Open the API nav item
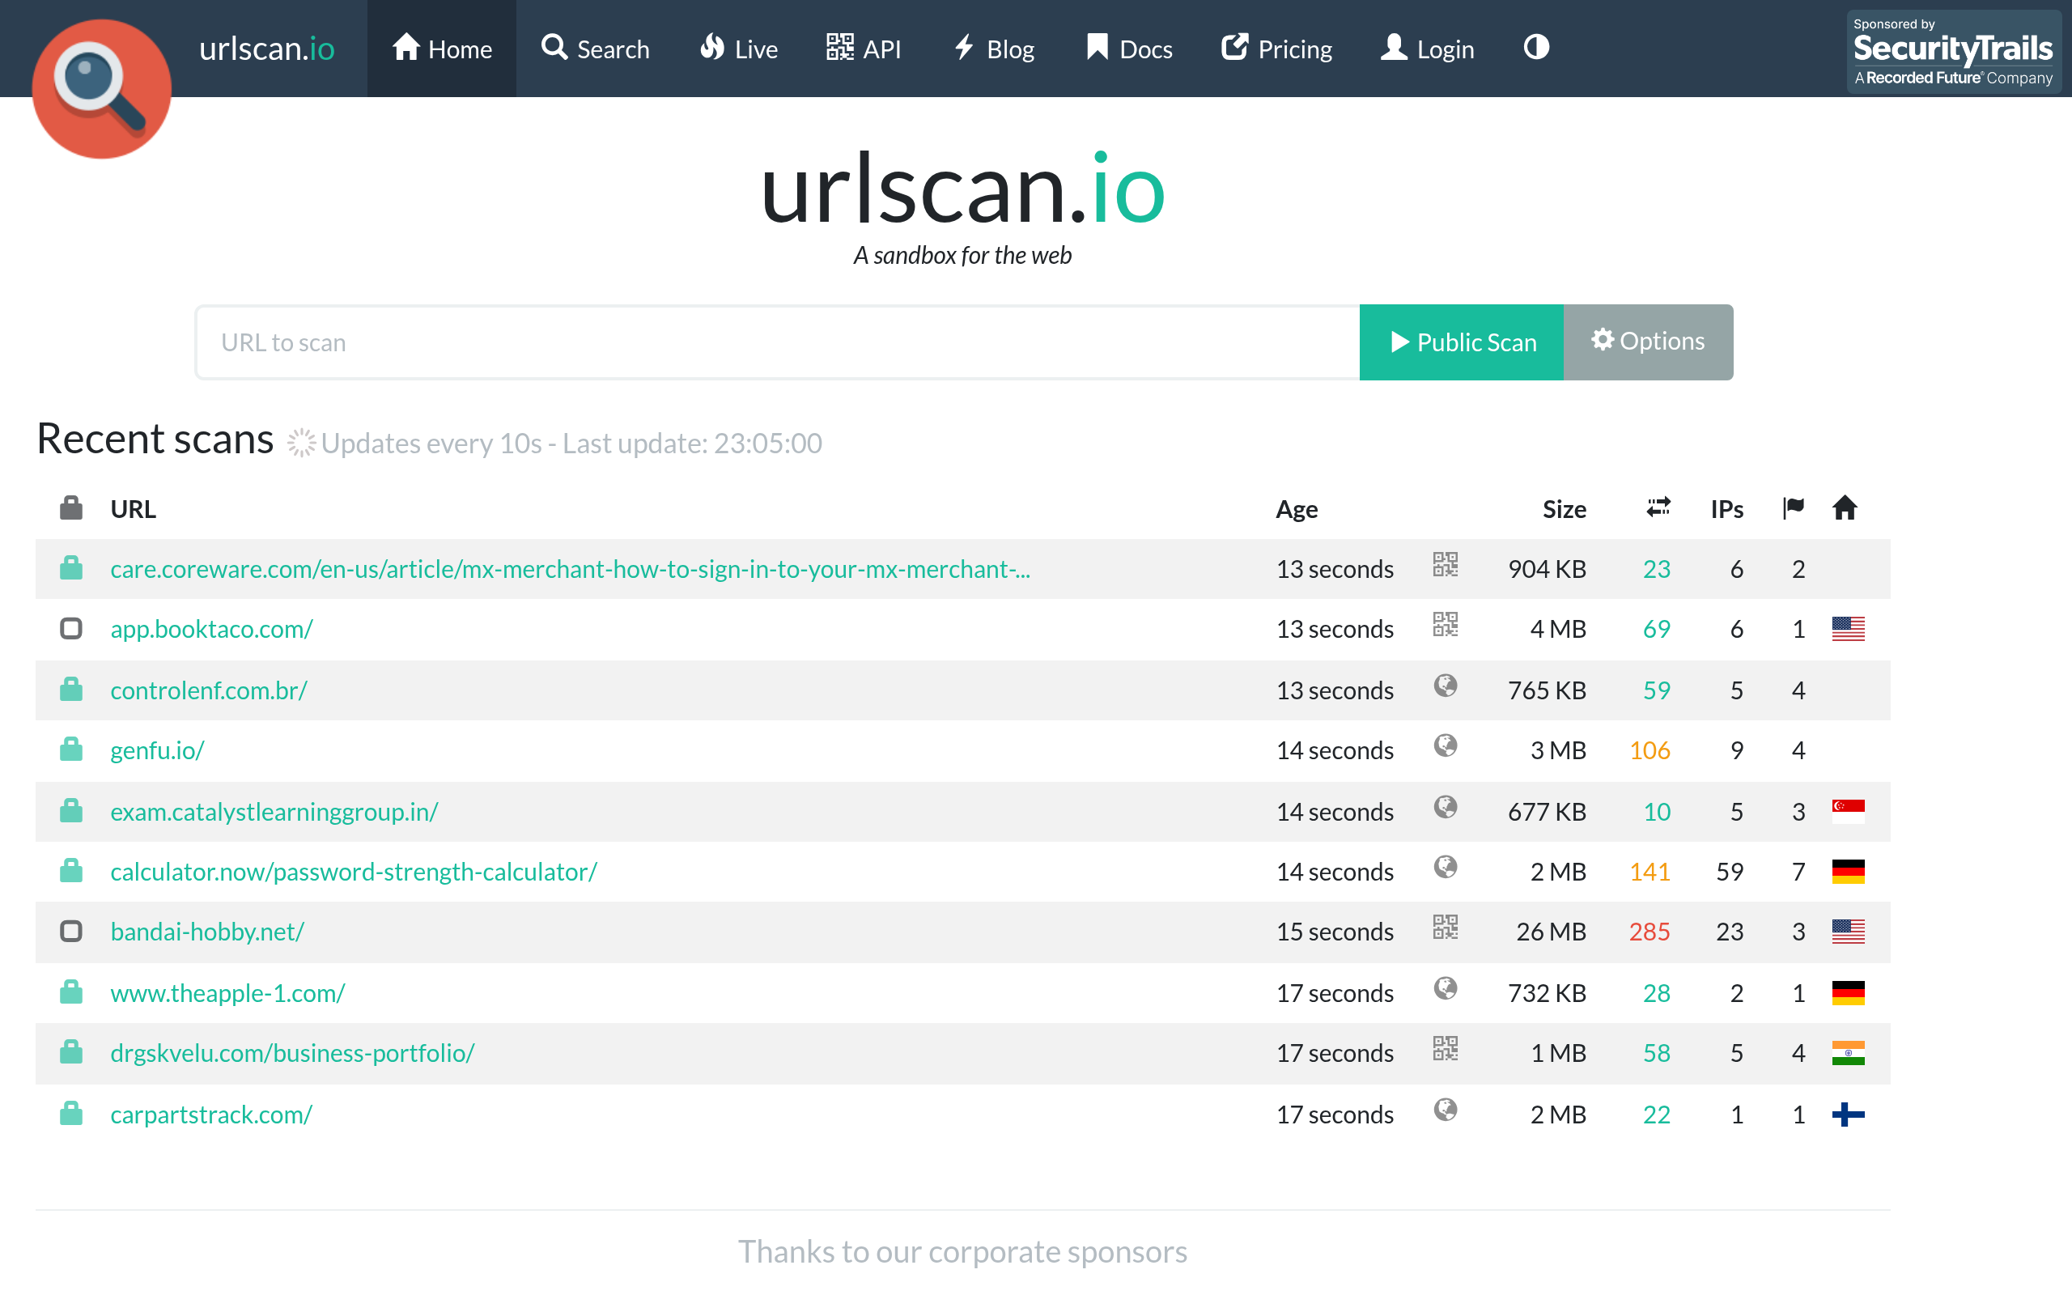Viewport: 2072px width, 1295px height. click(863, 48)
